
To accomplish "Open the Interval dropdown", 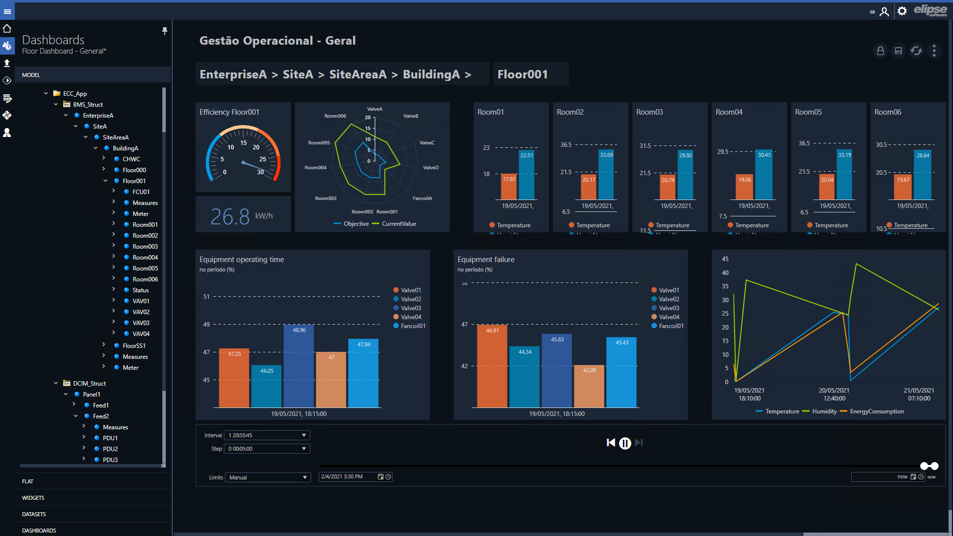I will pyautogui.click(x=267, y=435).
